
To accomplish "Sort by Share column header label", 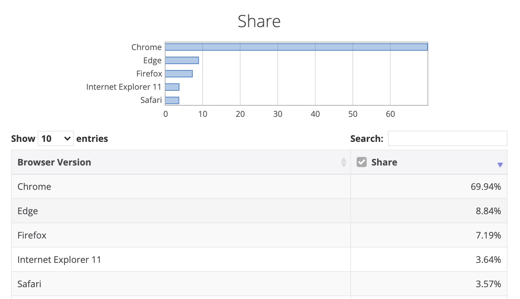I will pyautogui.click(x=384, y=162).
